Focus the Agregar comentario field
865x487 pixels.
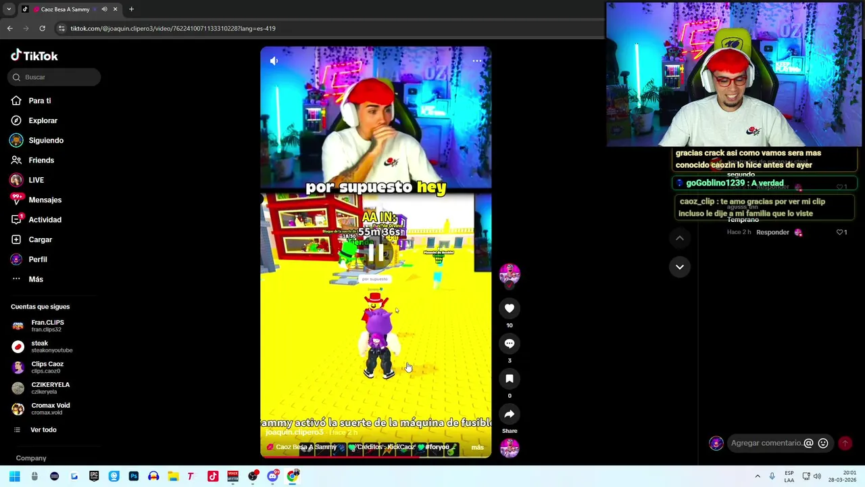coord(767,444)
